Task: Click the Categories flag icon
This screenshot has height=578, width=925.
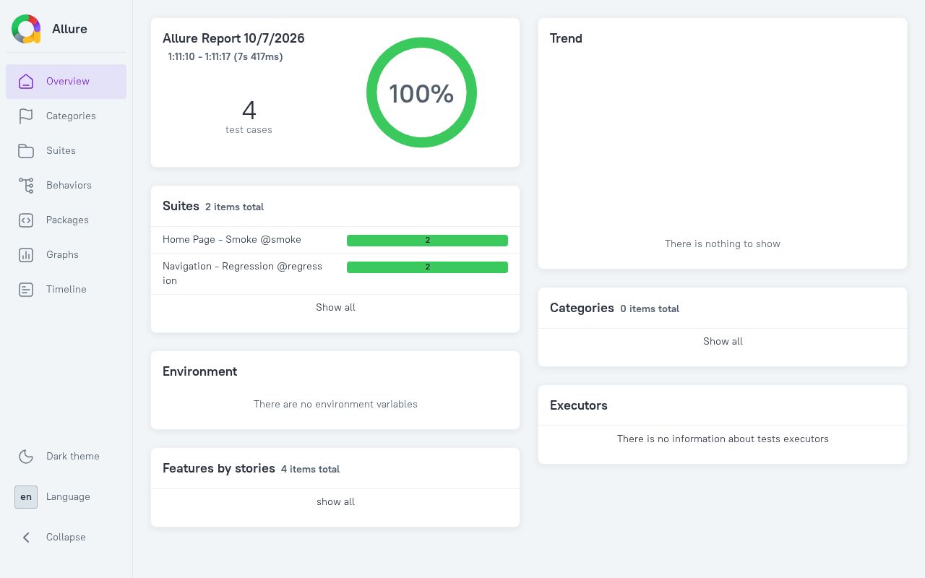Action: [x=26, y=116]
